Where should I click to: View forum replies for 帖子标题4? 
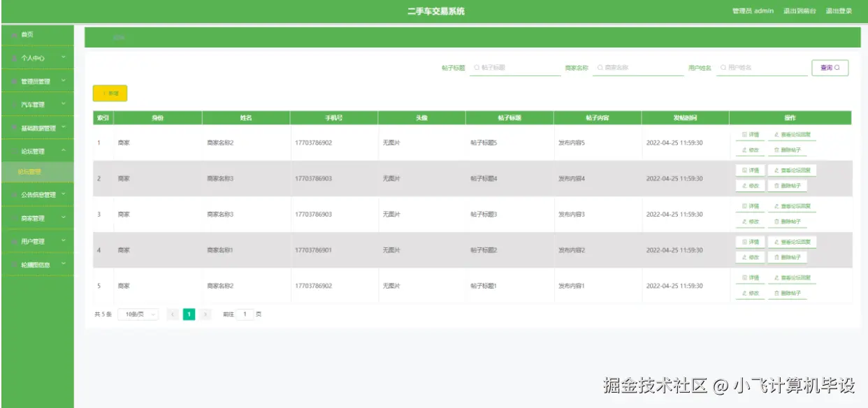792,170
